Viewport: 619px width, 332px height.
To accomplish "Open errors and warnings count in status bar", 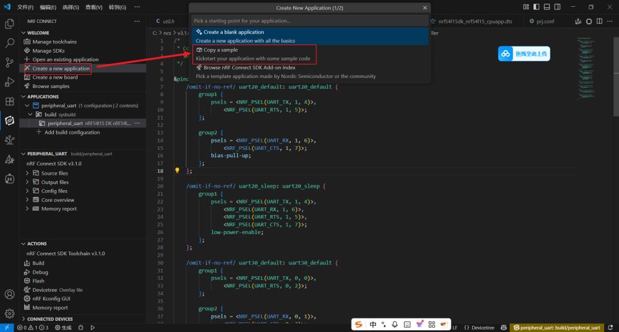I will pyautogui.click(x=33, y=328).
